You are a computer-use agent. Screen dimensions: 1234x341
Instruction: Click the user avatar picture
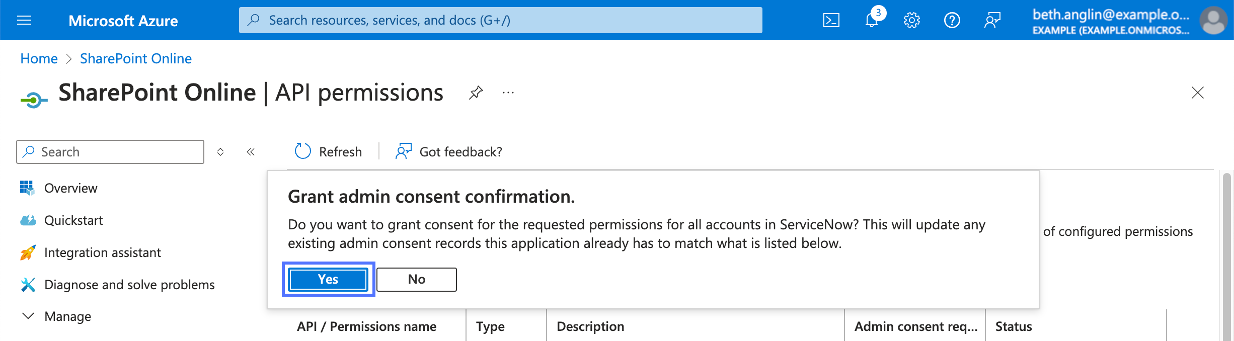click(x=1213, y=20)
